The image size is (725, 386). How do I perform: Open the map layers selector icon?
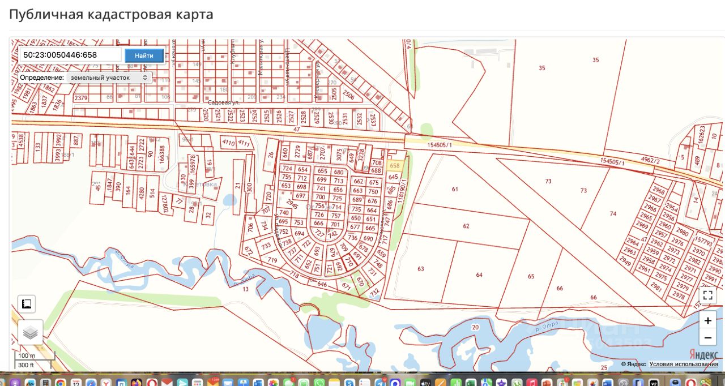point(31,332)
